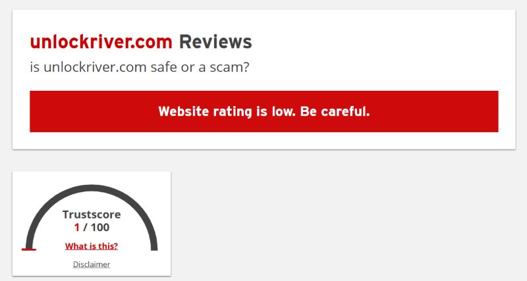Viewport: 527px width, 281px height.
Task: Click the red score number 1
Action: pos(76,228)
